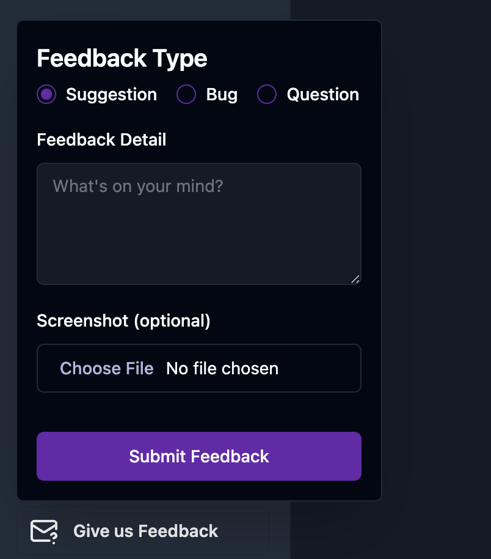
Task: Click the Feedback Detail label
Action: [101, 139]
